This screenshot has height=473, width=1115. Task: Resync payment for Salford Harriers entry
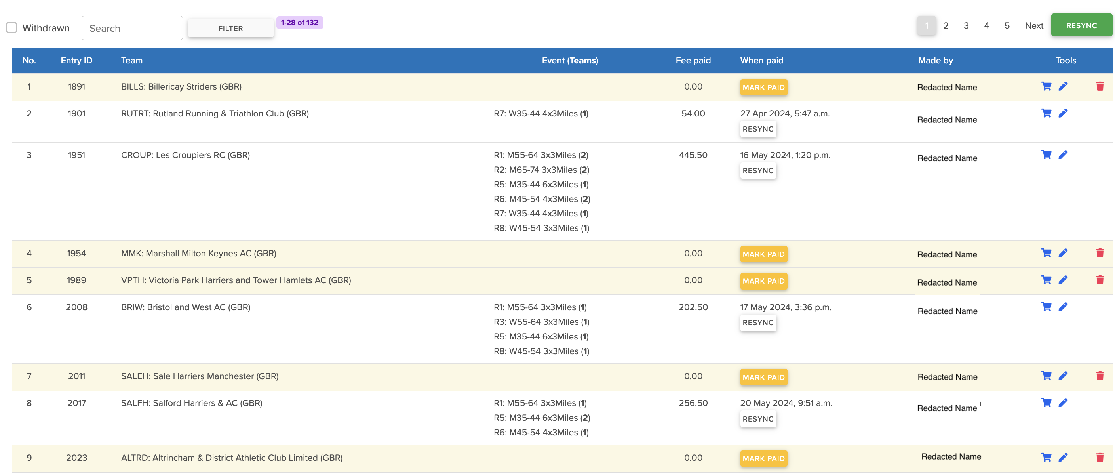(758, 418)
